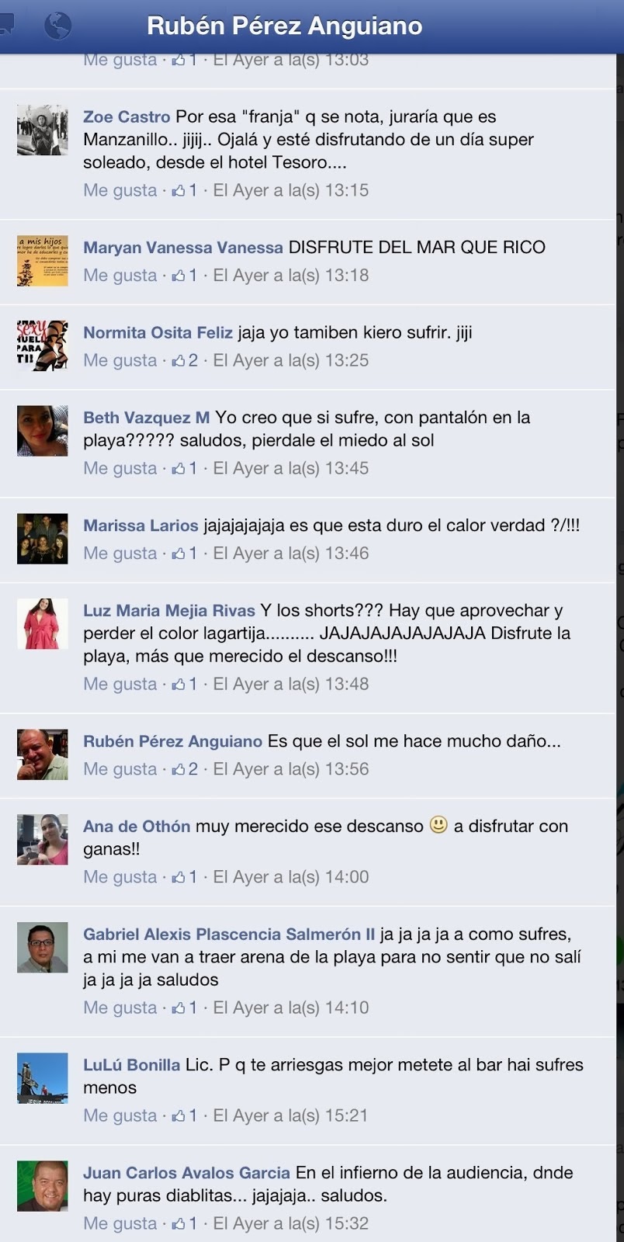This screenshot has width=624, height=1242.
Task: Click Rubén Pérez Anguiano header title
Action: (x=285, y=26)
